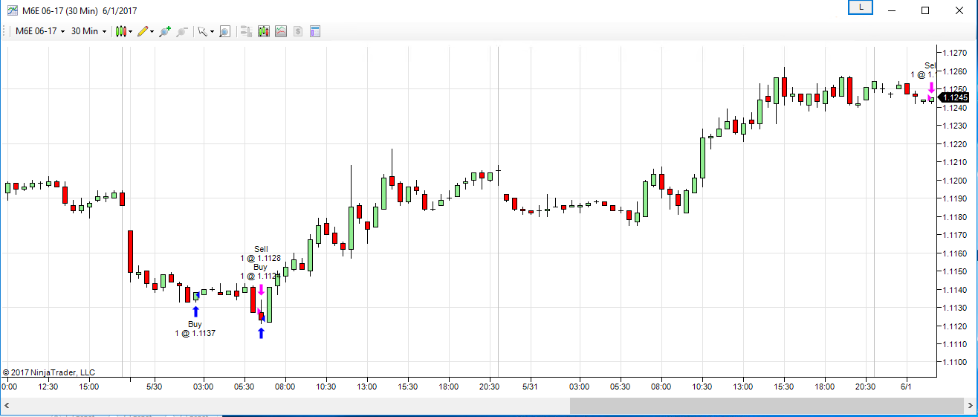
Task: Click the horizontal scrollbar right arrow
Action: 971,406
